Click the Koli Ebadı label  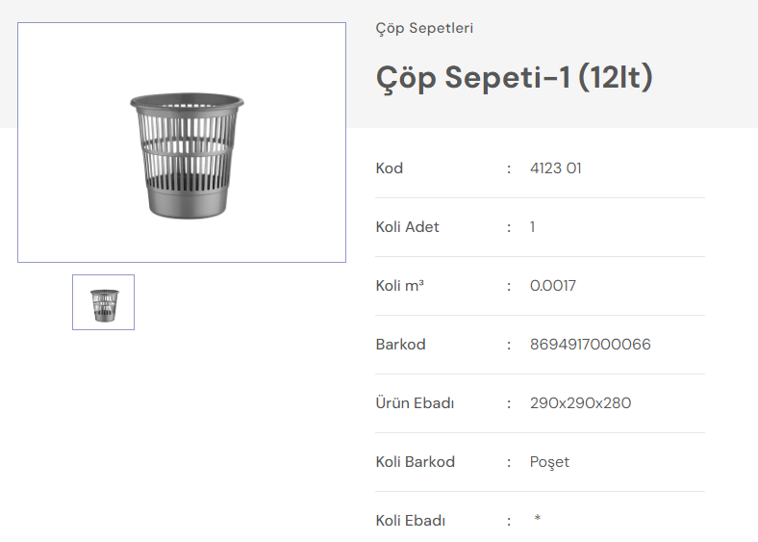point(411,521)
